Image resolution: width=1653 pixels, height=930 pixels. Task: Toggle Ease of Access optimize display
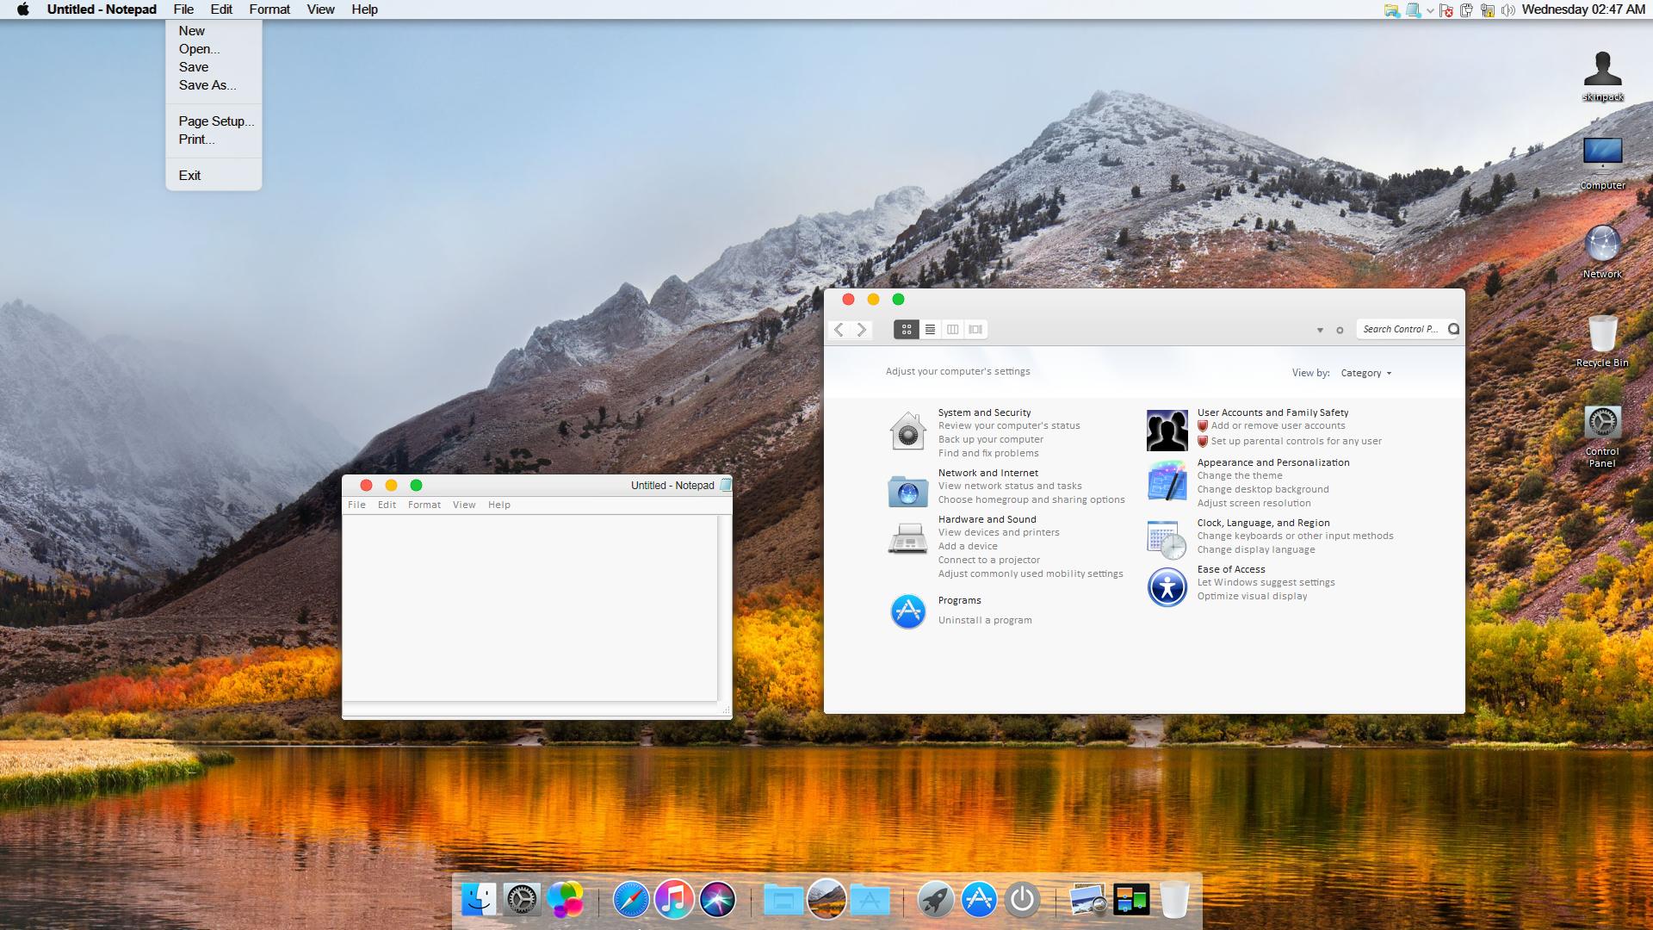point(1253,596)
